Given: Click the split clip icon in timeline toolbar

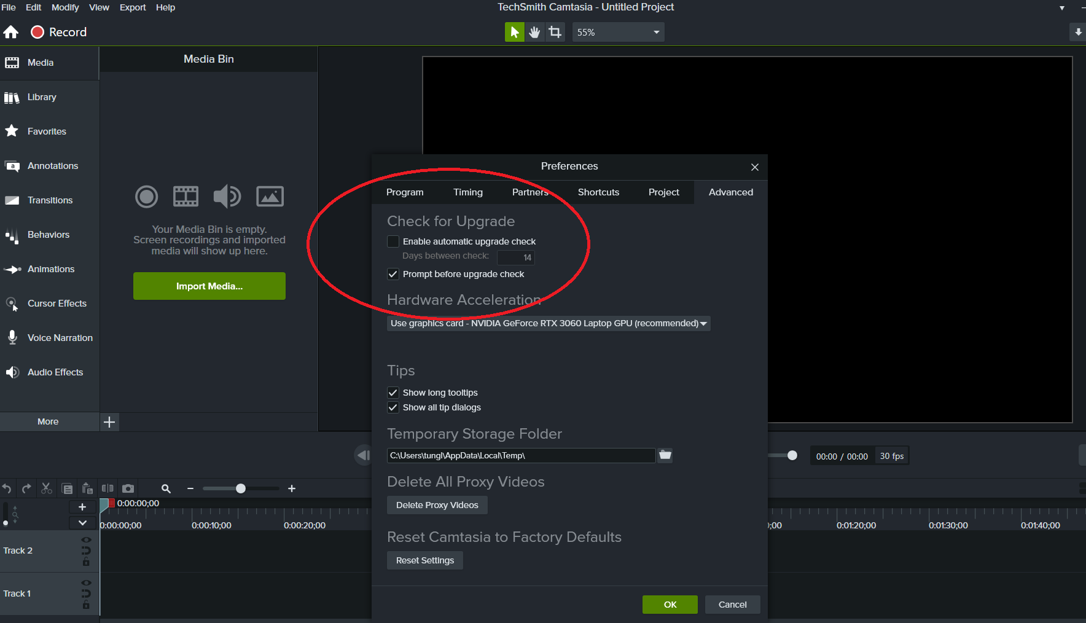Looking at the screenshot, I should pos(107,488).
